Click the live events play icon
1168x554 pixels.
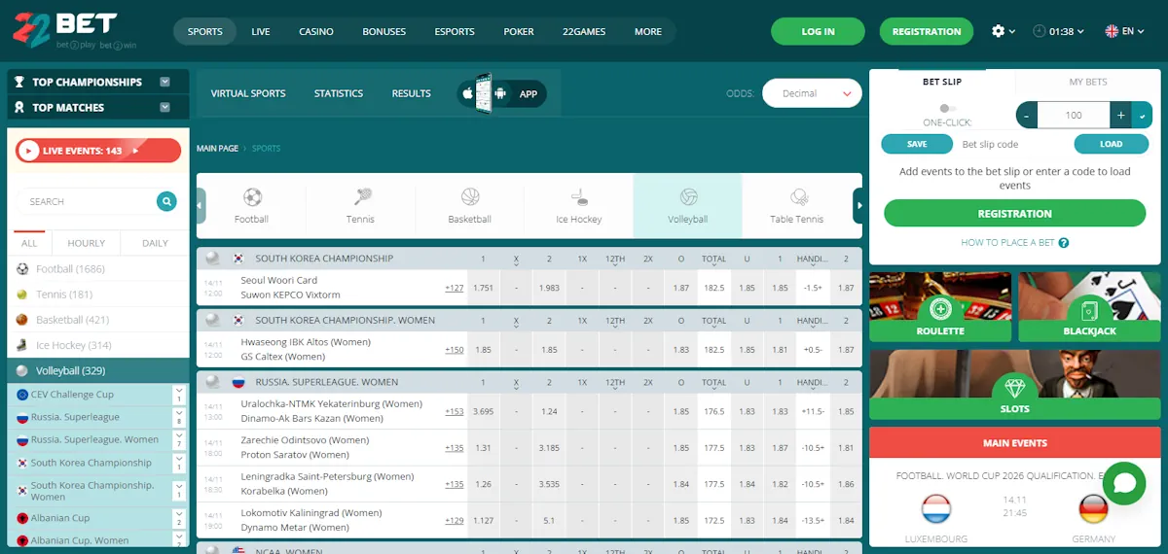29,151
